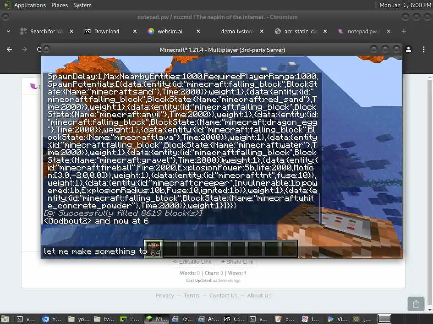Open Chromium three-dot menu
This screenshot has height=324, width=433.
424,49
